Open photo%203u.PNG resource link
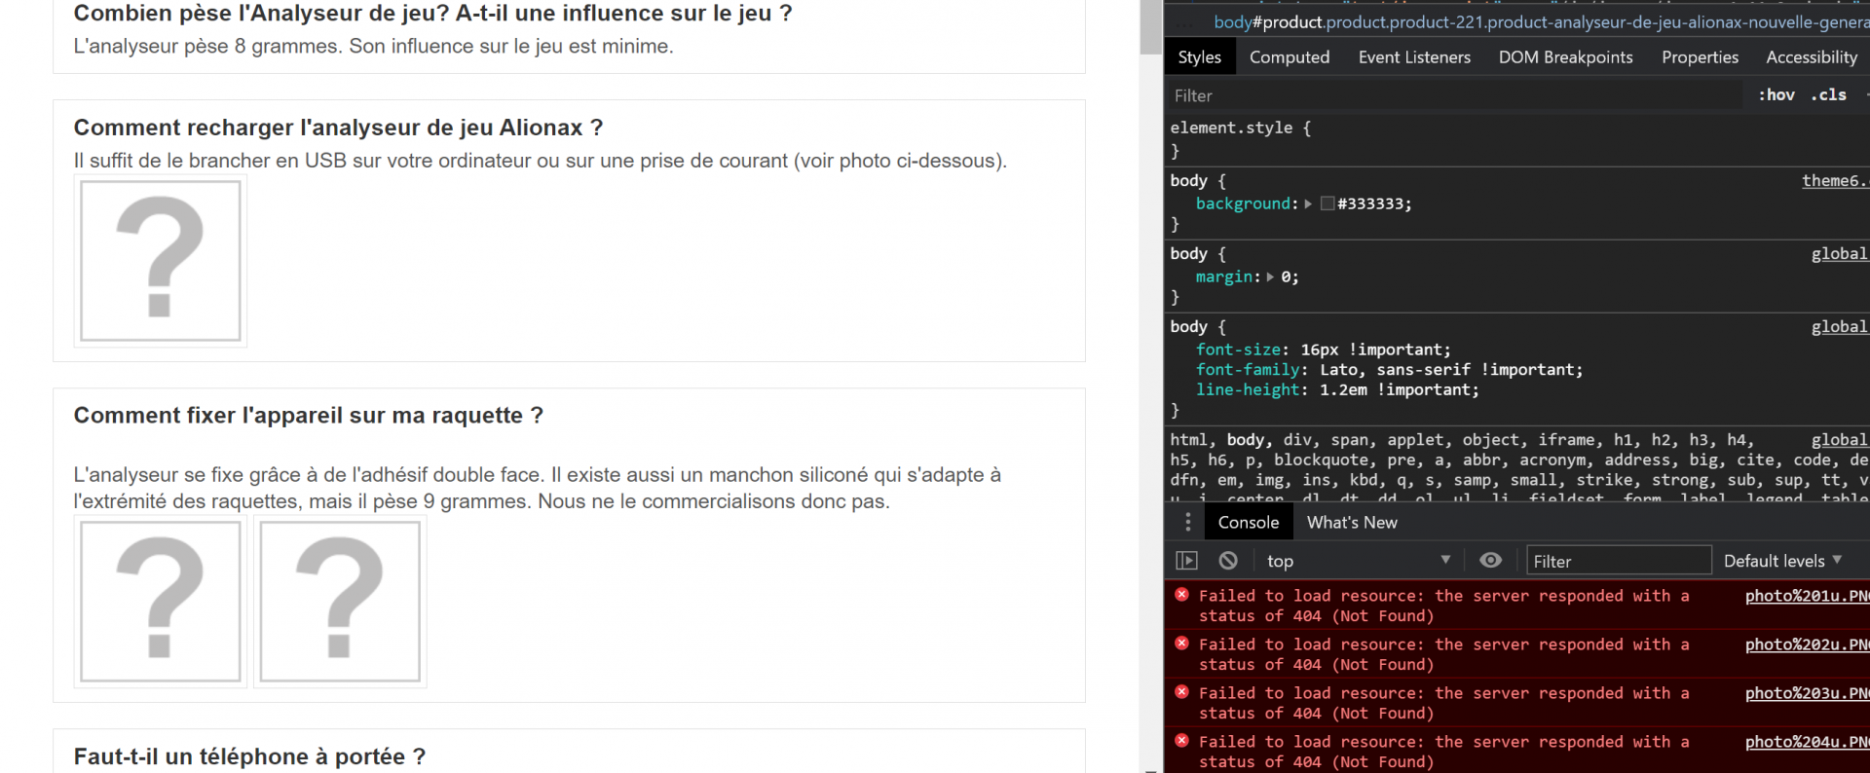 1807,692
